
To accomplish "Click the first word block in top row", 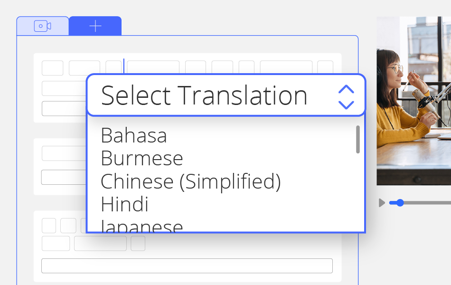I will [53, 68].
